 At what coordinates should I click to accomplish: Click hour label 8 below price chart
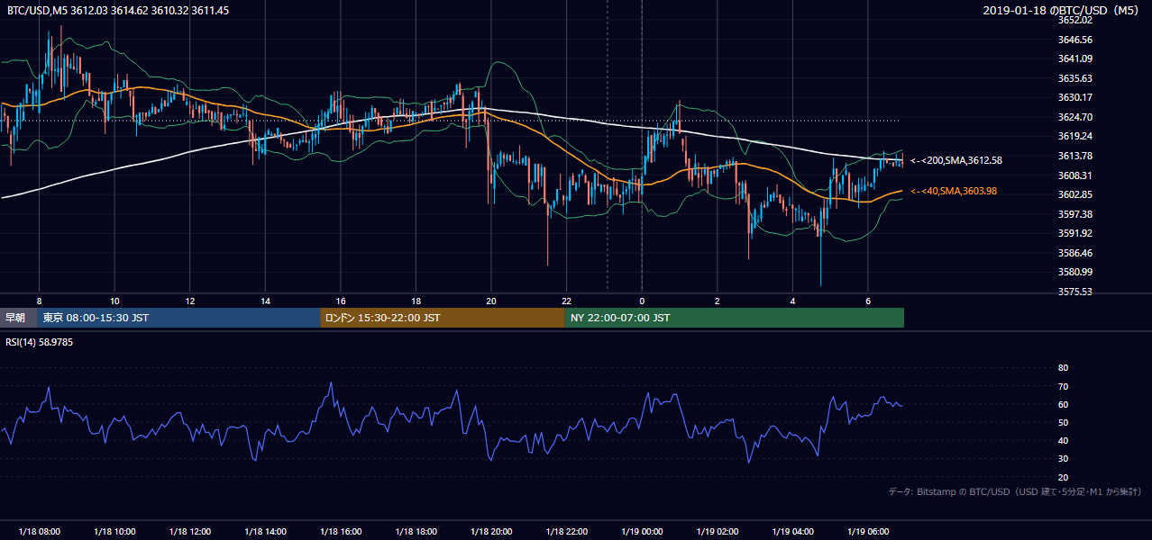pos(39,301)
